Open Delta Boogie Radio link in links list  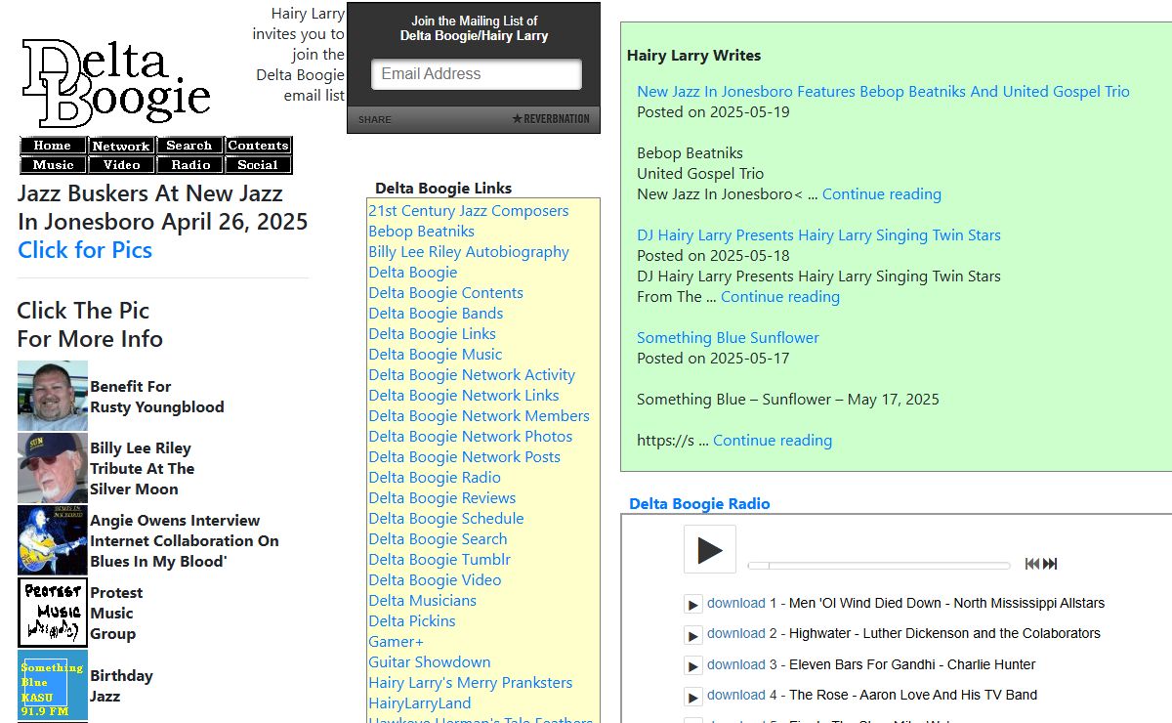(x=435, y=478)
